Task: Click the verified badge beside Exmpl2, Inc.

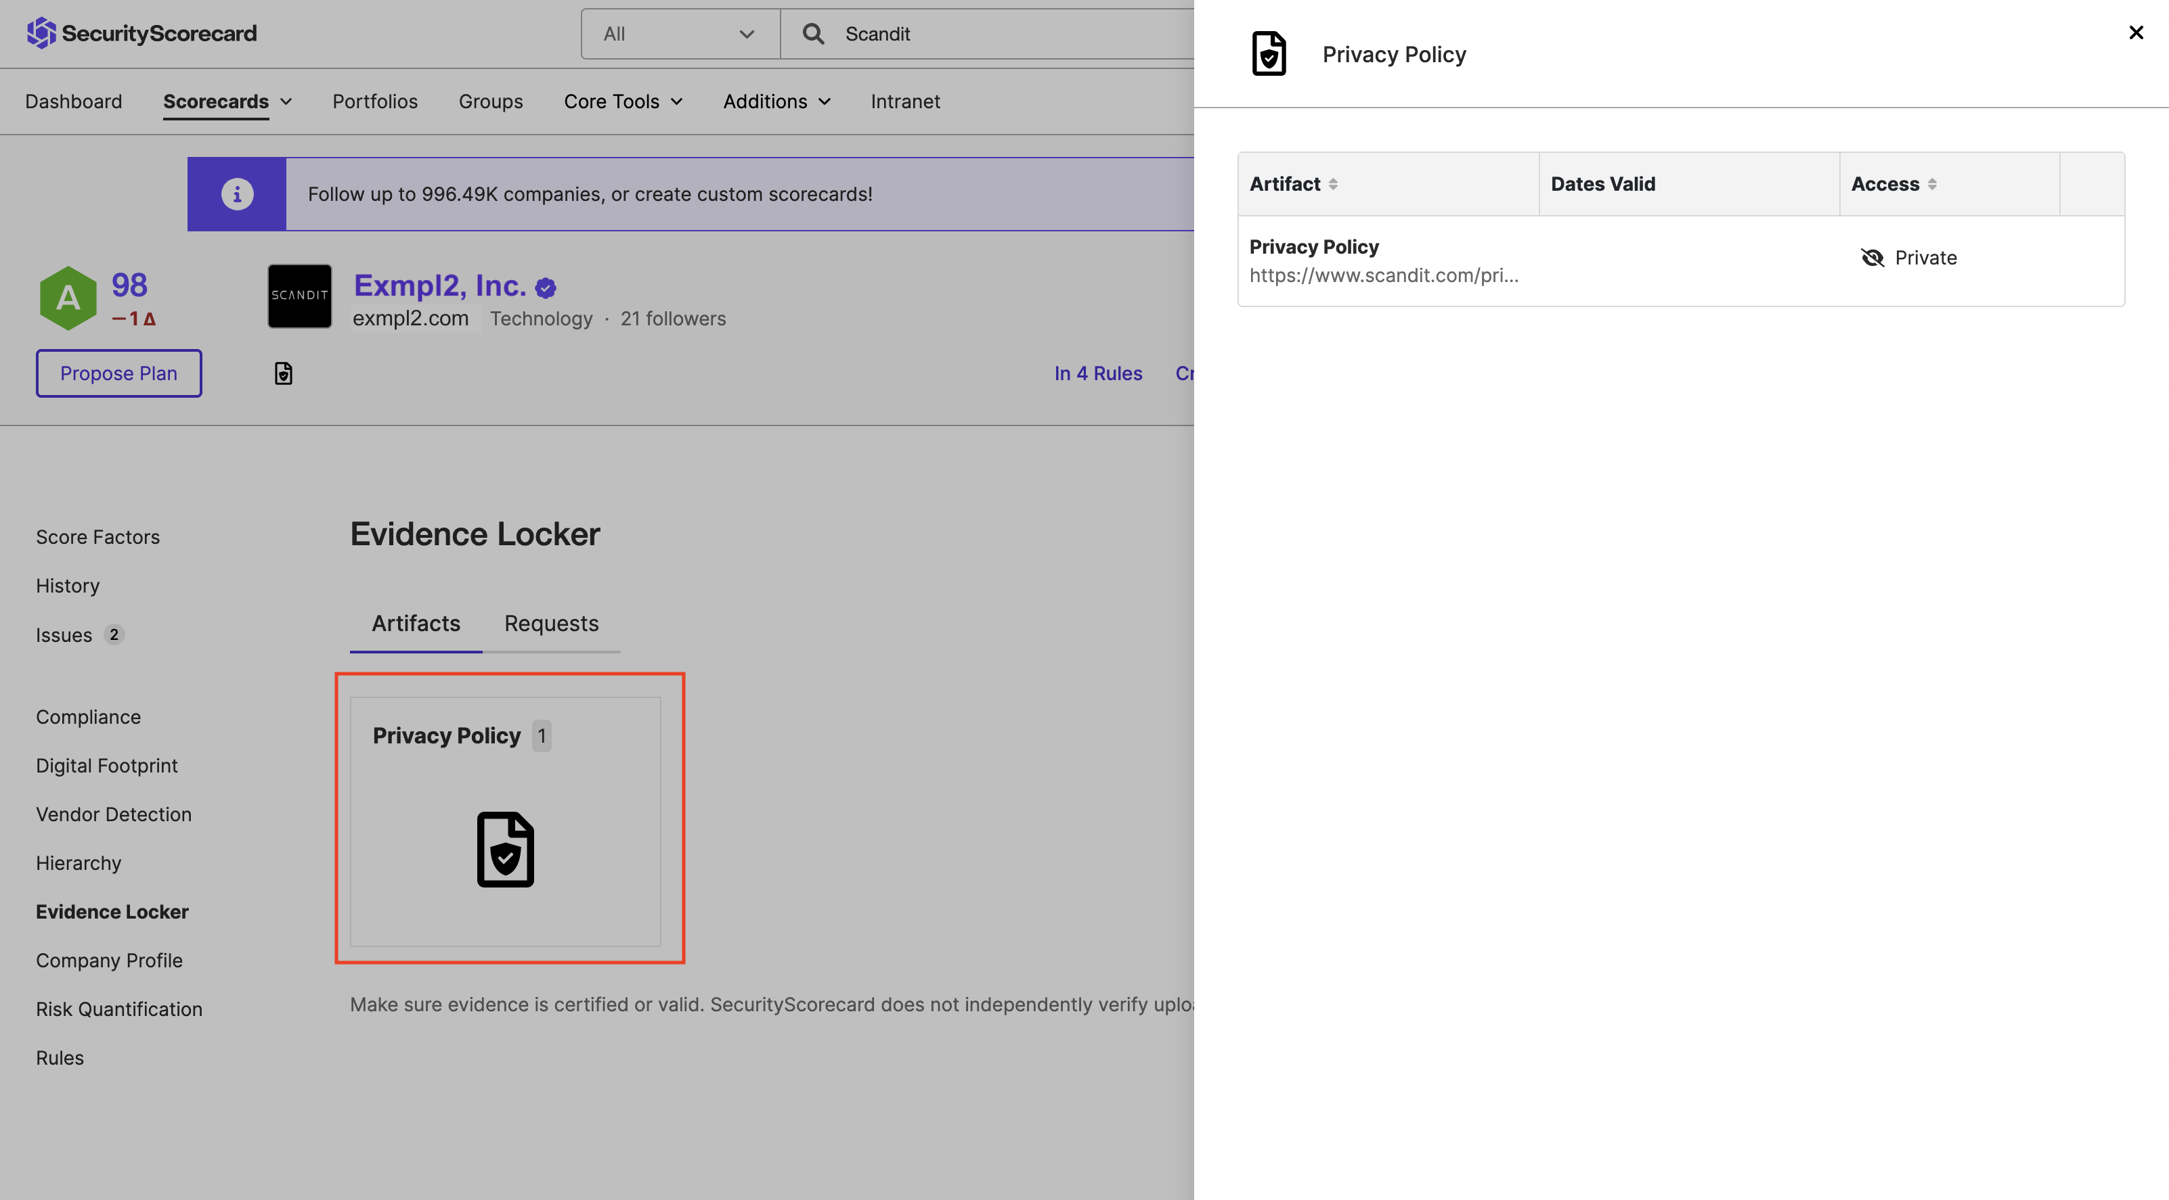Action: [x=546, y=287]
